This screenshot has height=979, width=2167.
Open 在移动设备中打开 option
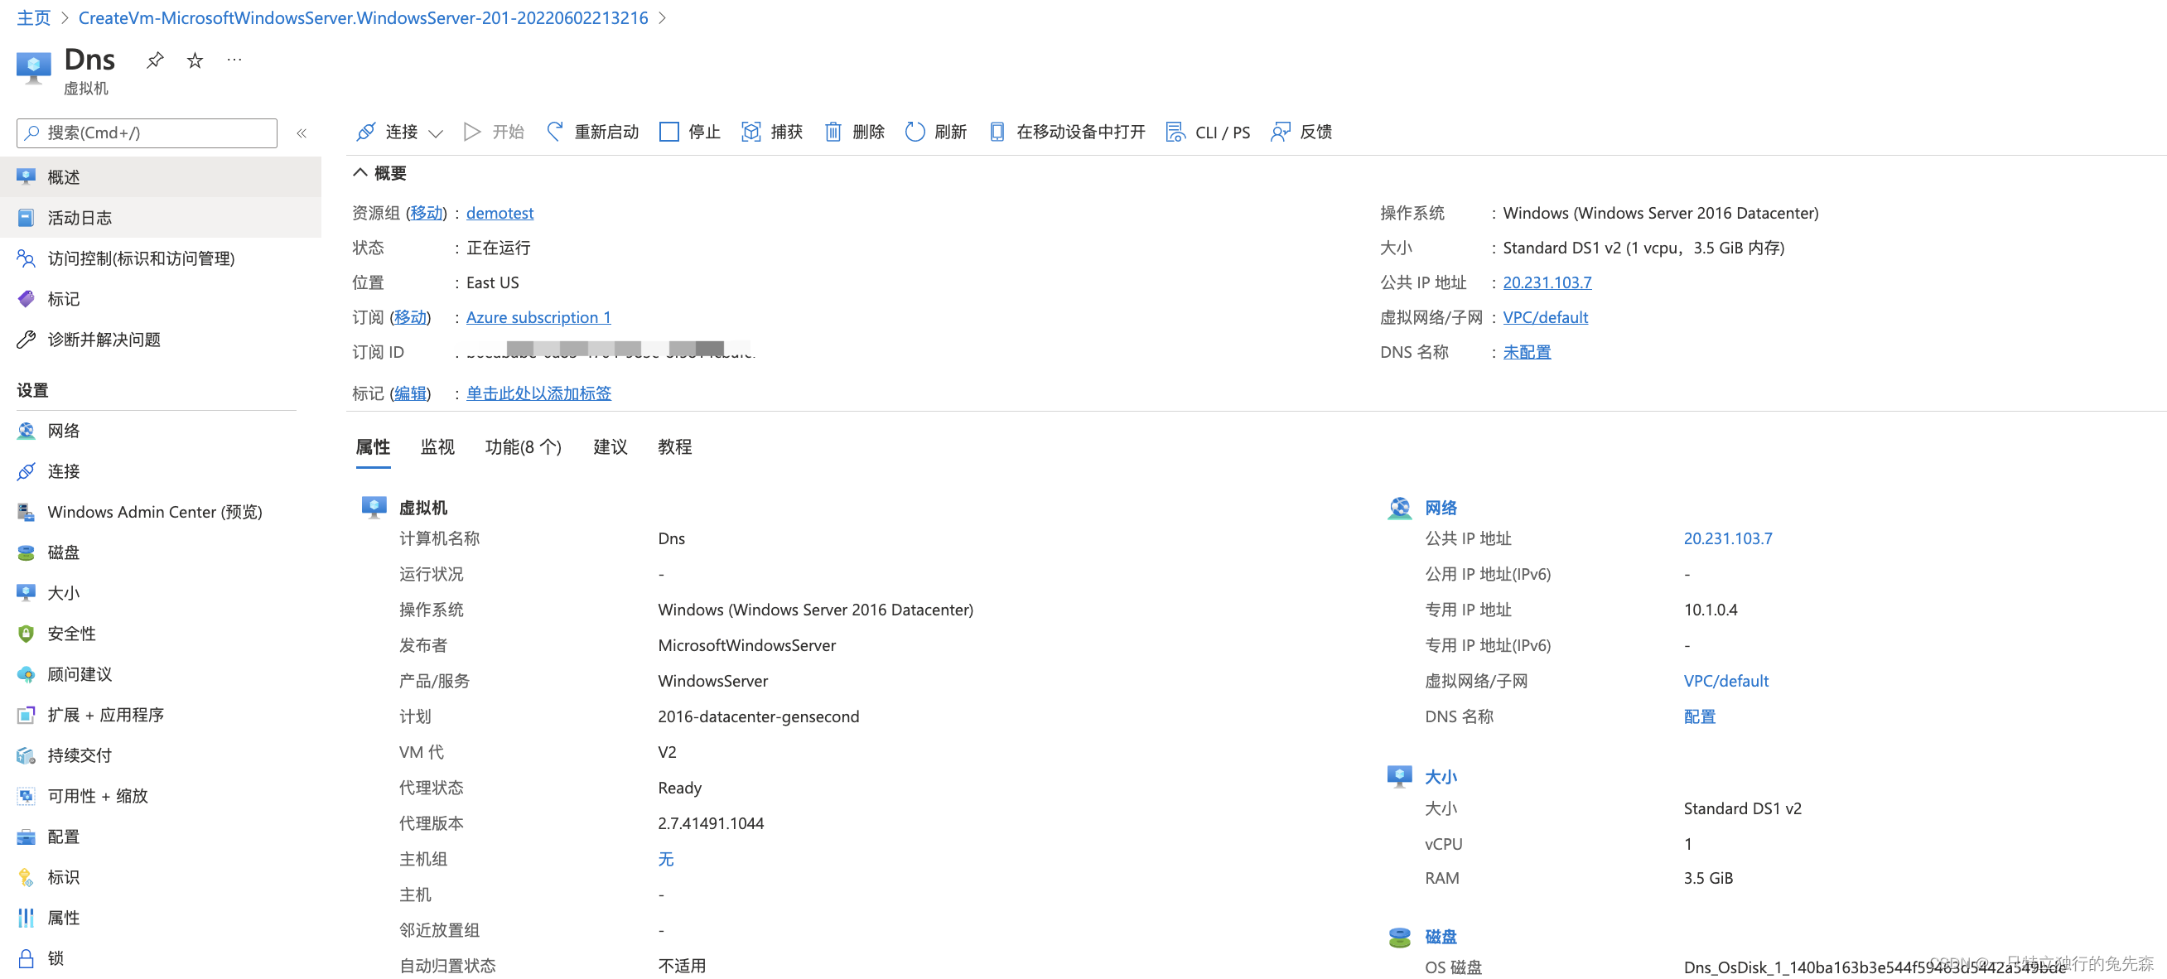tap(1068, 132)
